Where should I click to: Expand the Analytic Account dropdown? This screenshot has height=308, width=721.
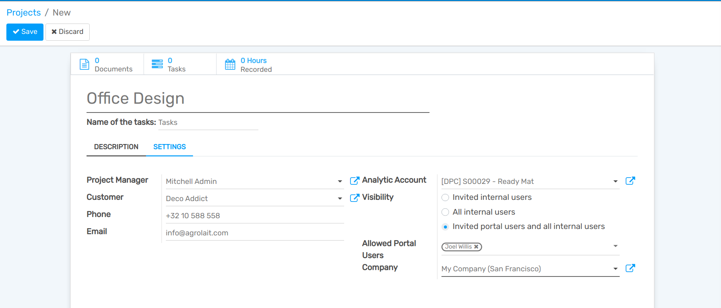coord(615,182)
